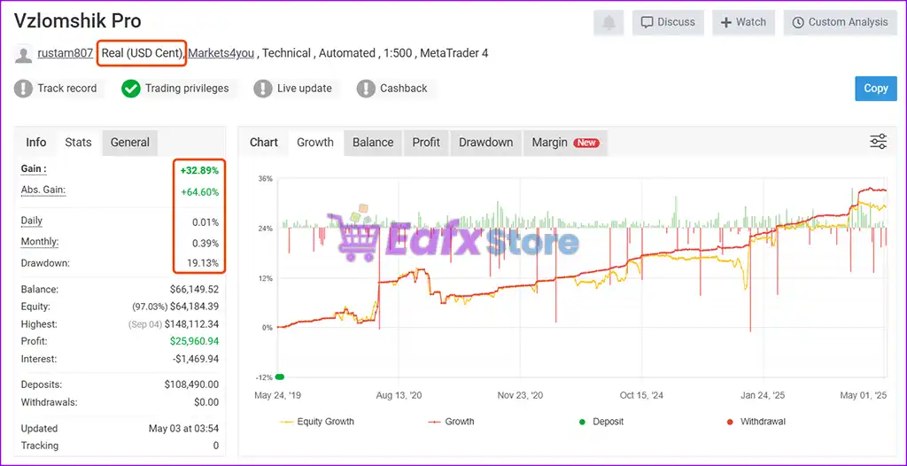Click the Track record warning icon
The image size is (907, 466).
click(x=23, y=89)
